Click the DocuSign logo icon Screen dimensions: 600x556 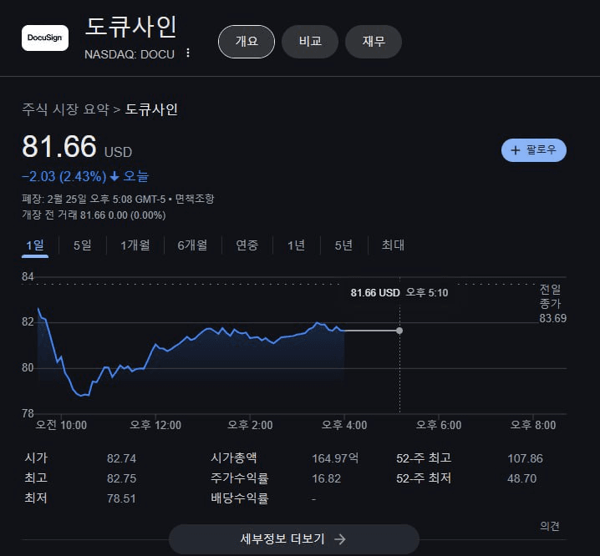(x=45, y=38)
